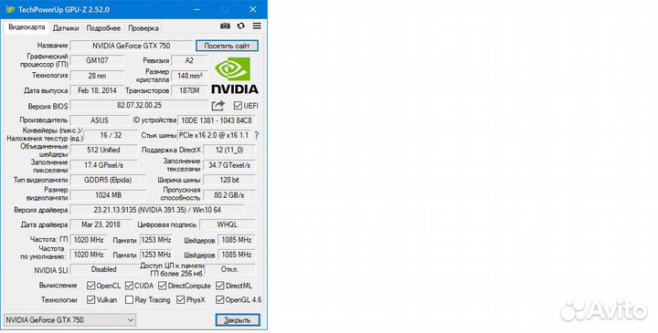Click the 34.7 GTexel/s fillrate value
Screen dimensions: 658x333
229,165
